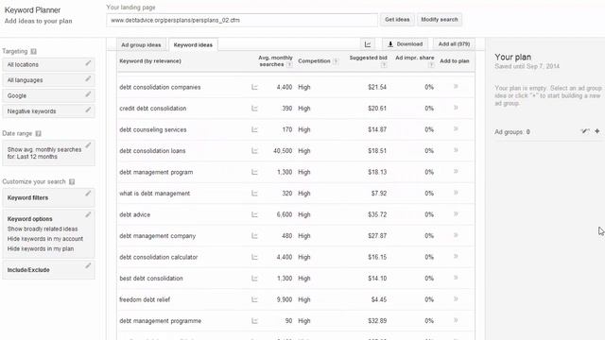Viewport: 605px width, 340px height.
Task: Sort by Keyword (by relevance) header
Action: pos(150,60)
